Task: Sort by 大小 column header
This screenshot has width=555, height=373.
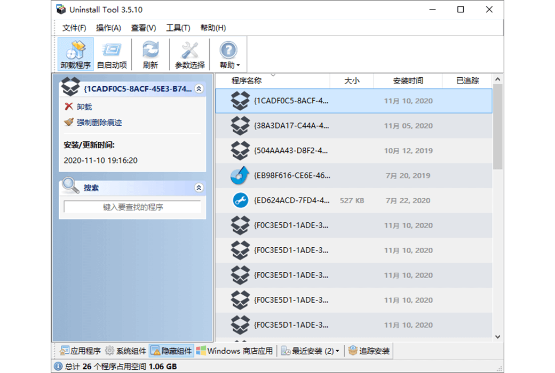Action: (352, 81)
